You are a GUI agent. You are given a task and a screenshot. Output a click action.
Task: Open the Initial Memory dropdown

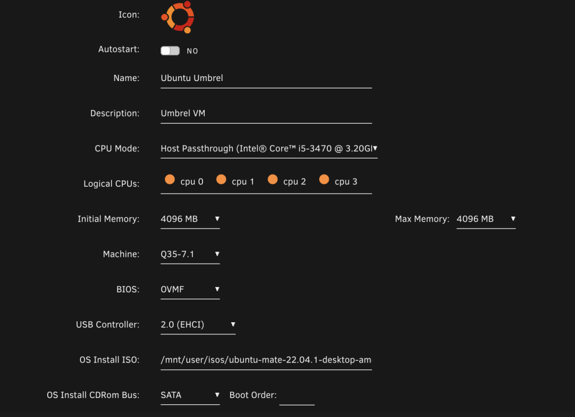(190, 219)
